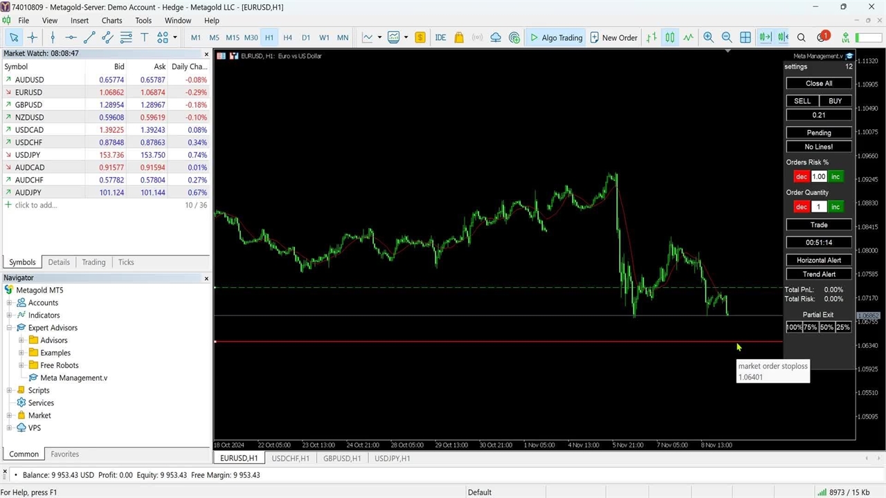Toggle chart auto-scroll to latest bar
This screenshot has width=886, height=498.
(764, 37)
